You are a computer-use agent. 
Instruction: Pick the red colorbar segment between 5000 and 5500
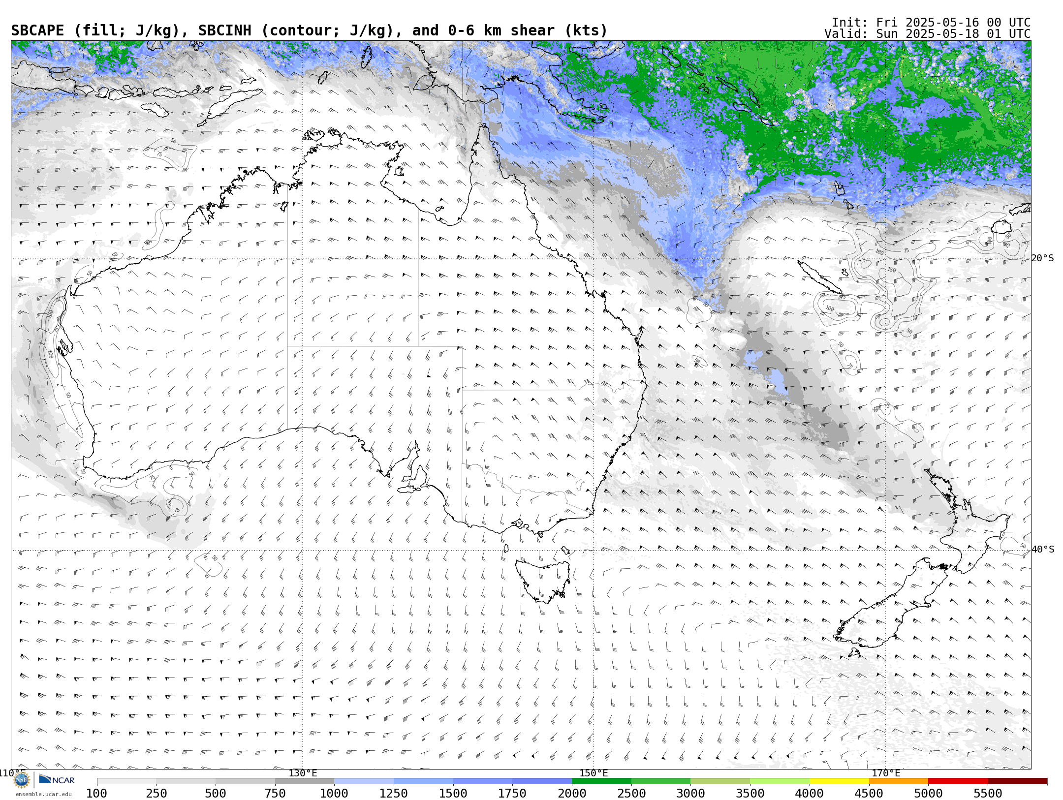tap(958, 781)
